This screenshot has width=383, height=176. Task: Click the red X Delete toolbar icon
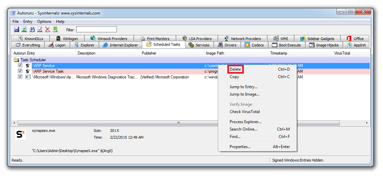pos(48,30)
